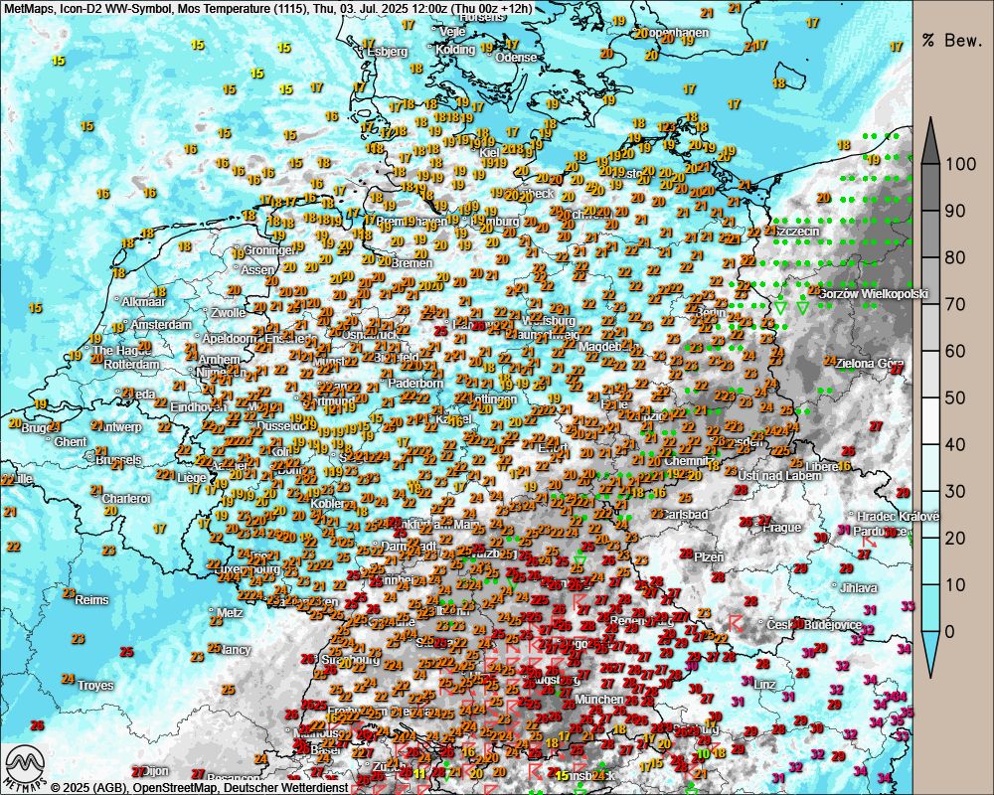This screenshot has width=994, height=795.
Task: Click the green 10 temperature marker near Salzburg
Action: 703,753
